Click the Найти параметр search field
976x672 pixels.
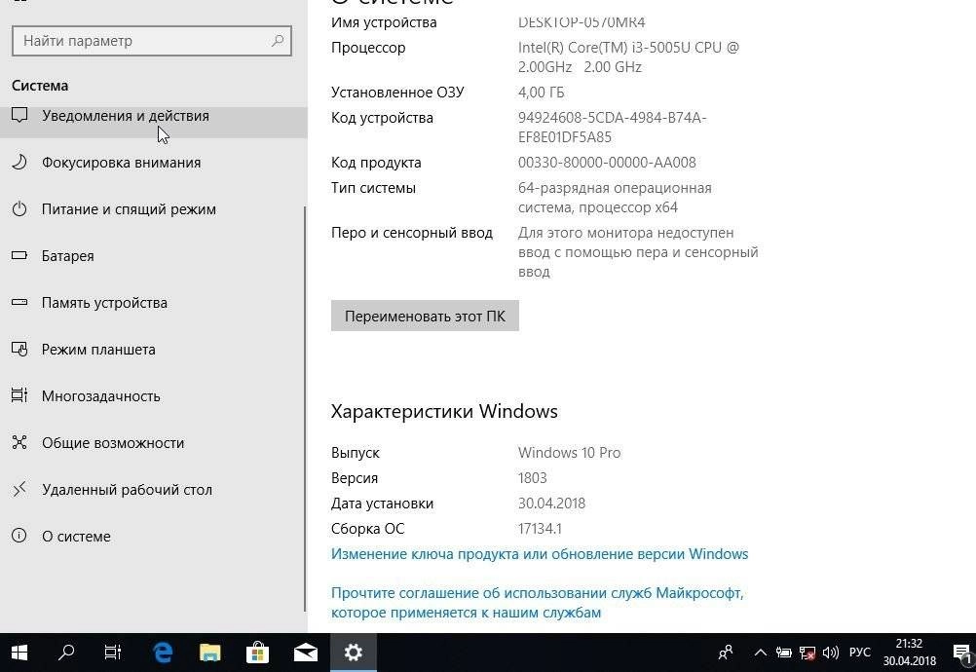coord(152,41)
